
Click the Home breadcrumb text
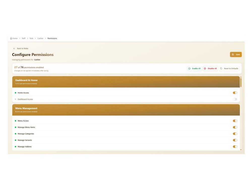tap(15, 38)
